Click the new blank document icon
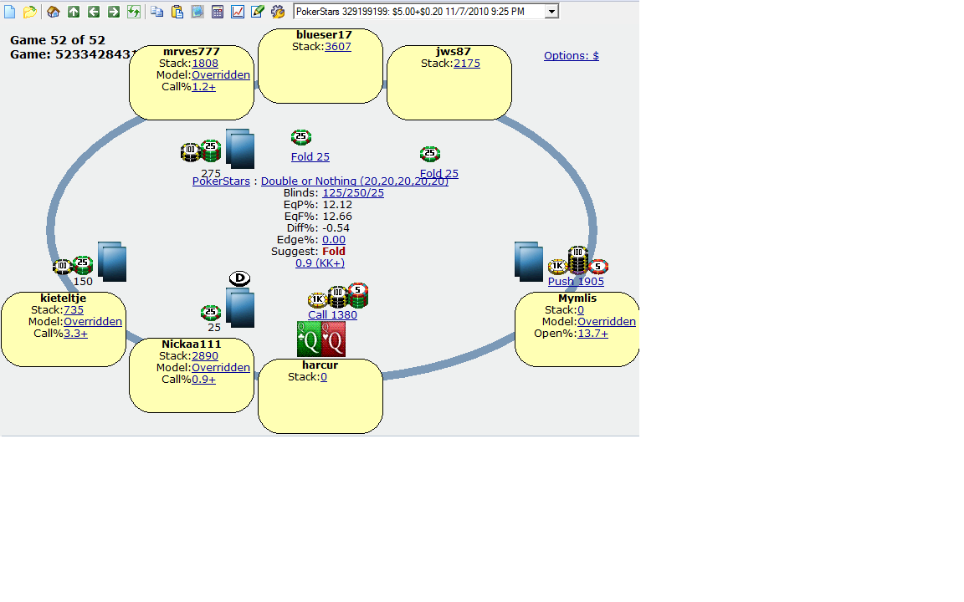964x602 pixels. pos(10,12)
